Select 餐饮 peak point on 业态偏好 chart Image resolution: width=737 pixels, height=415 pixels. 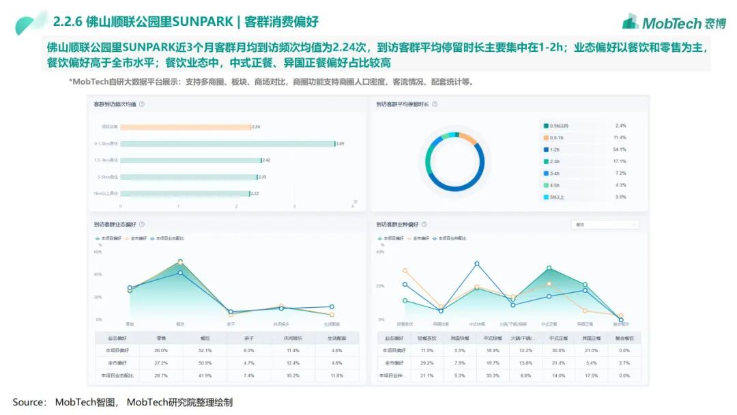[x=180, y=262]
